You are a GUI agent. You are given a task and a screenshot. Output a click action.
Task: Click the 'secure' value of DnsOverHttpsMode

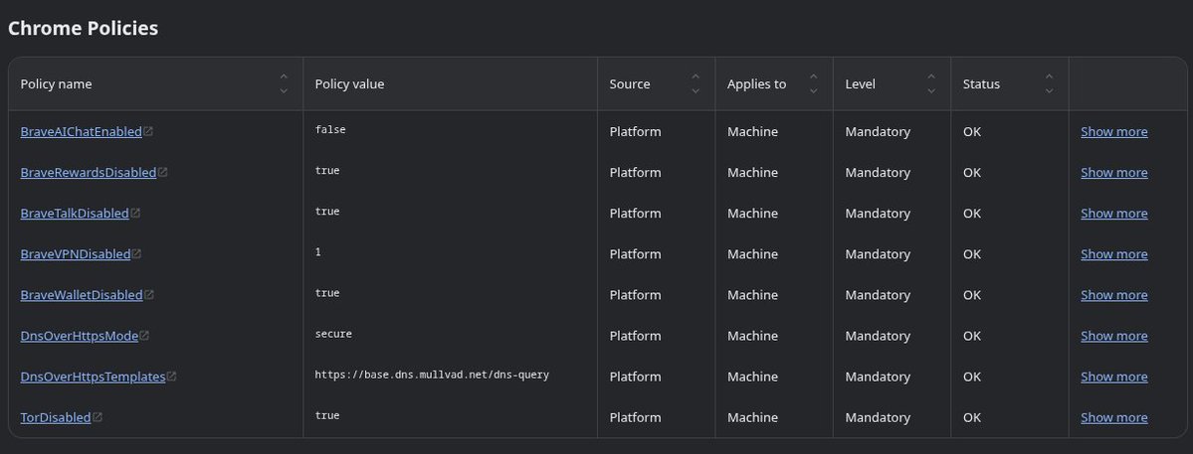[x=333, y=334]
